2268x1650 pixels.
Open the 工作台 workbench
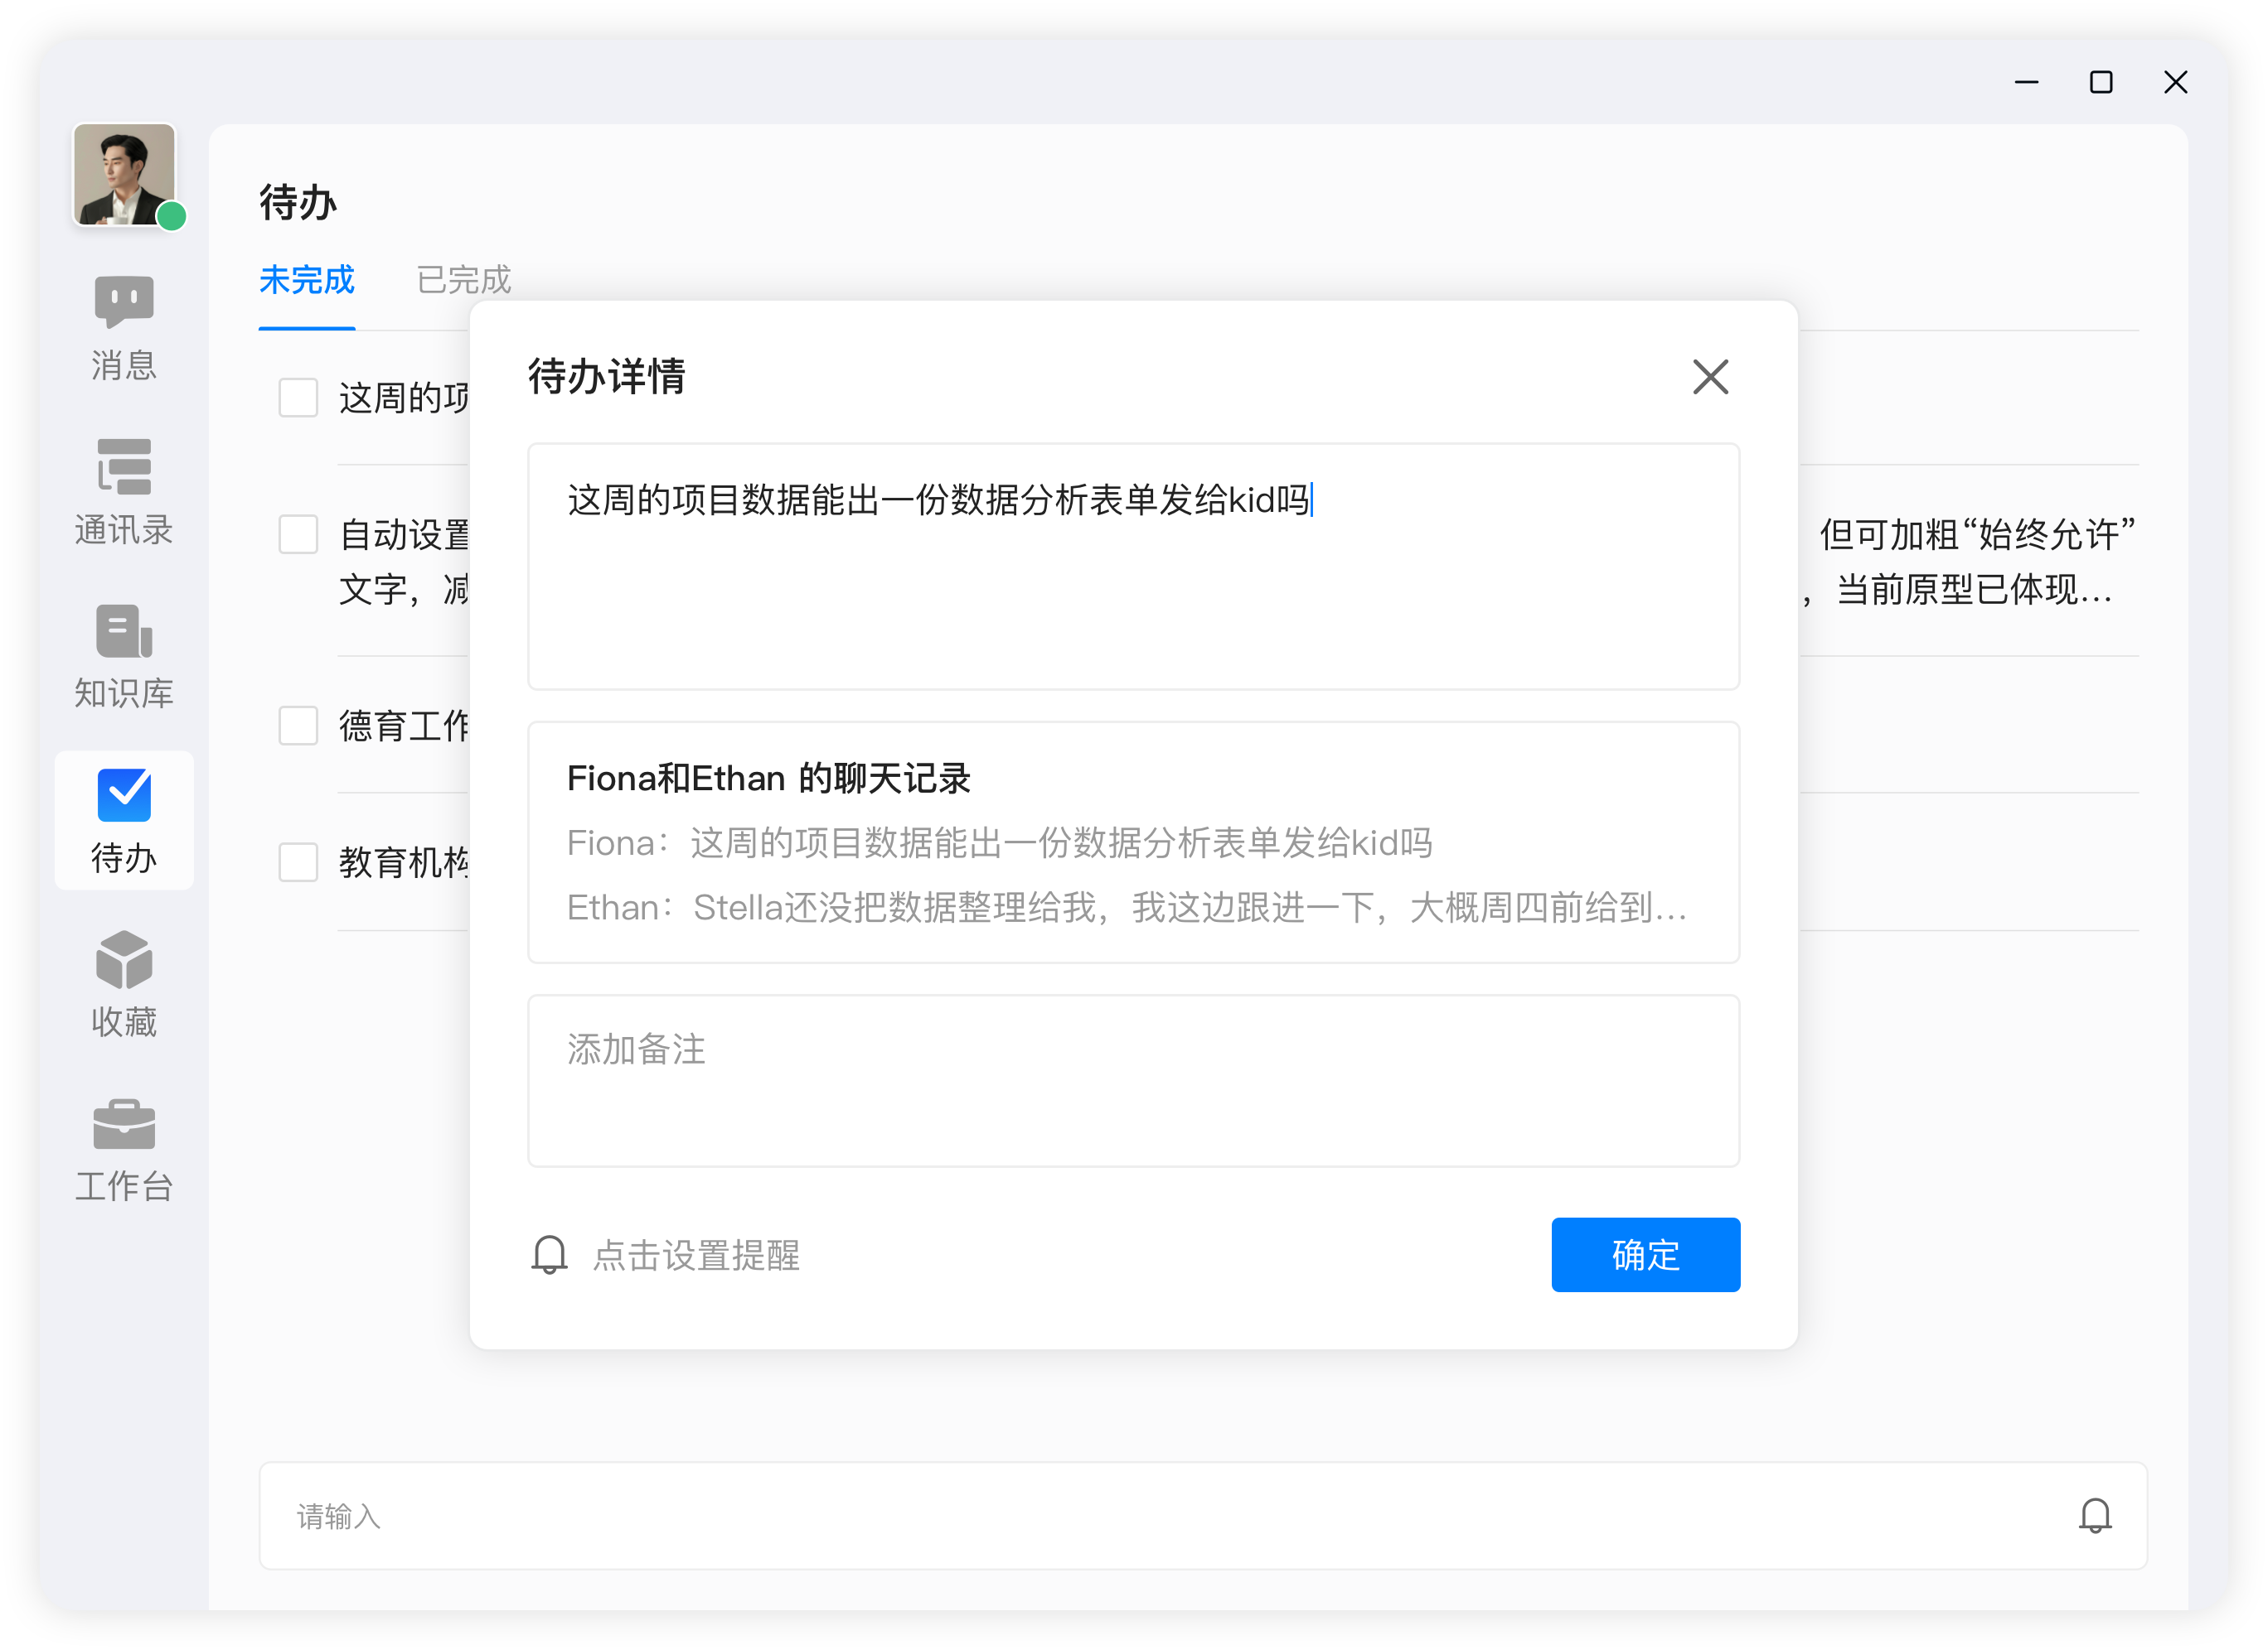click(123, 1150)
